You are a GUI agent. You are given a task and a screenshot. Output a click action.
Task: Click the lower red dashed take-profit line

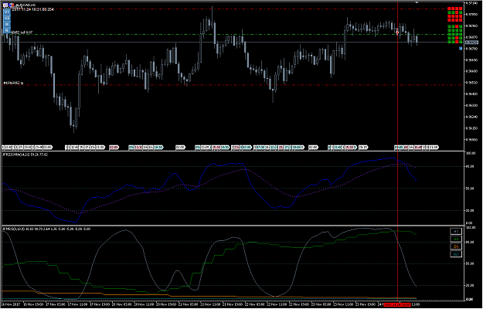point(231,85)
